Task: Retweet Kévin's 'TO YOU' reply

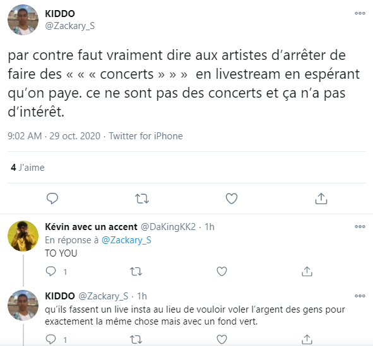Action: click(136, 272)
